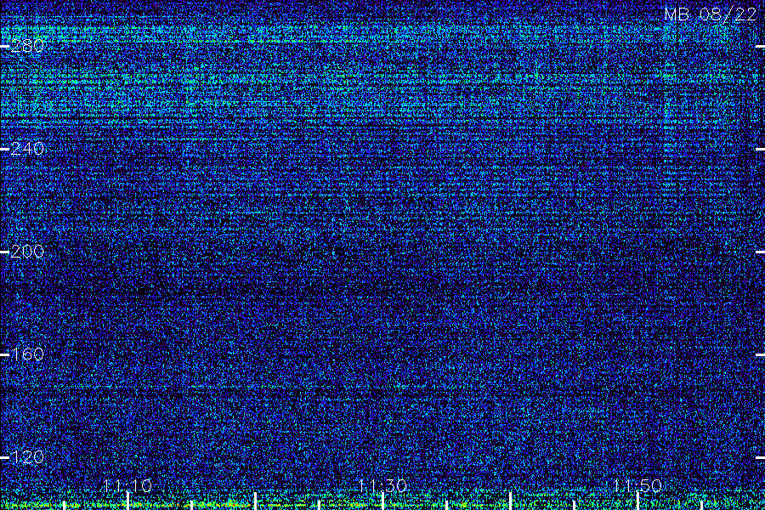
Task: Click the 200 frequency axis label
Action: pos(27,252)
